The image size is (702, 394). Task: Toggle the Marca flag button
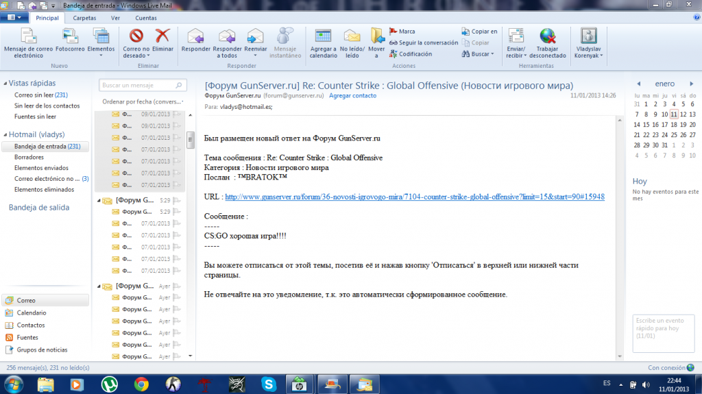point(402,32)
